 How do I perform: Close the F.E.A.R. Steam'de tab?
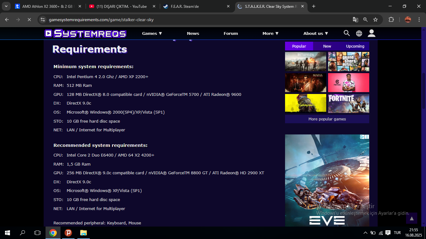point(228,6)
